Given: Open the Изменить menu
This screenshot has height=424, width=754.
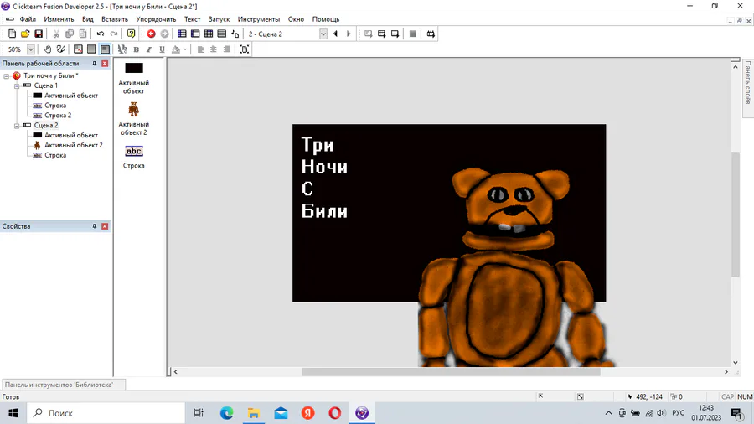Looking at the screenshot, I should 59,19.
